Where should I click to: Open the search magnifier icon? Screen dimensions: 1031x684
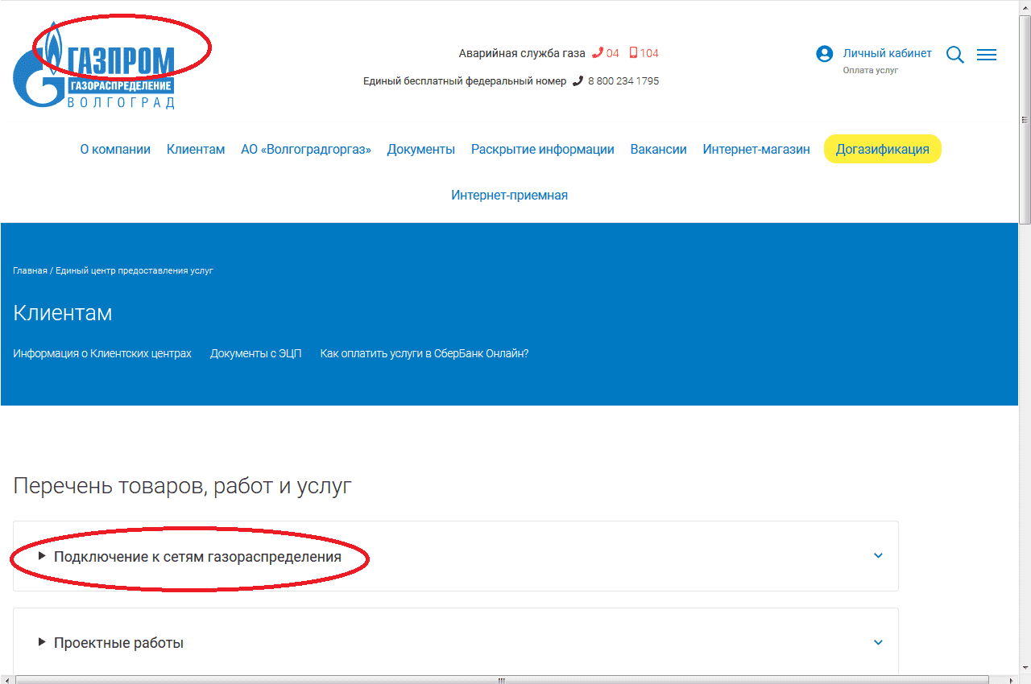coord(955,55)
